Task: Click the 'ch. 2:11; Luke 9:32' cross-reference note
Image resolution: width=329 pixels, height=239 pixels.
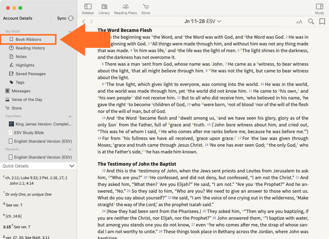Action: tap(35, 180)
